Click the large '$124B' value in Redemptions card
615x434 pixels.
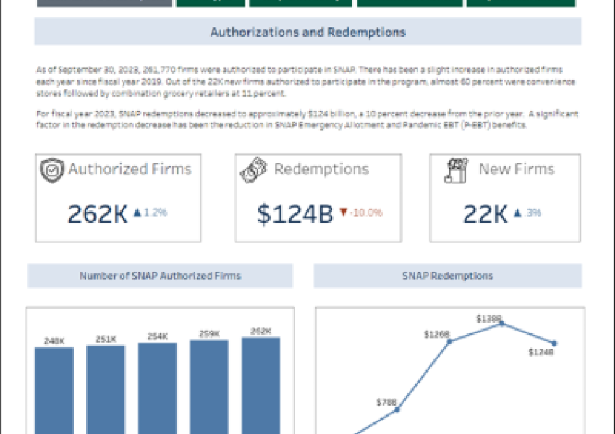pos(295,214)
